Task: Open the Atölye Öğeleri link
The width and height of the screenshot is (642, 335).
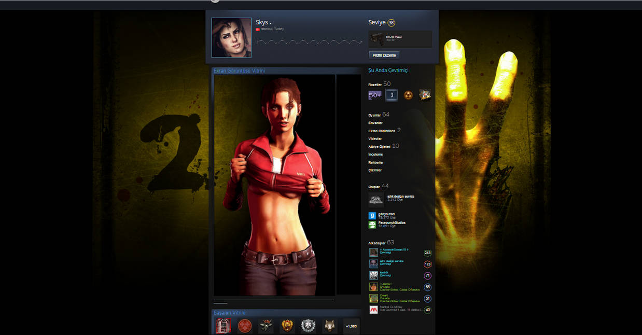Action: (379, 147)
